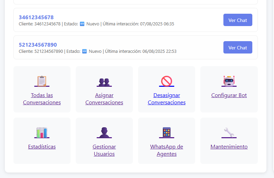
Task: Go to the Mantenimiento link
Action: point(229,147)
